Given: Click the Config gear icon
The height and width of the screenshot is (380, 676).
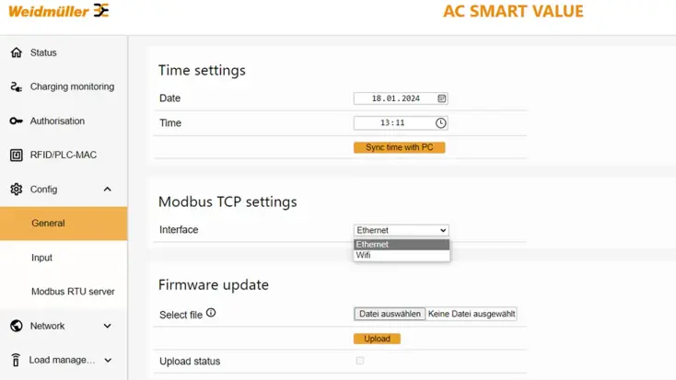Looking at the screenshot, I should coord(16,190).
